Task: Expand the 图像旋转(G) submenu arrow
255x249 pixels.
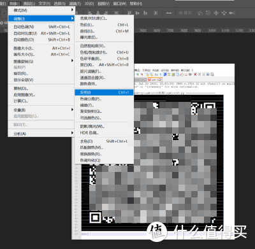Action: click(72, 60)
